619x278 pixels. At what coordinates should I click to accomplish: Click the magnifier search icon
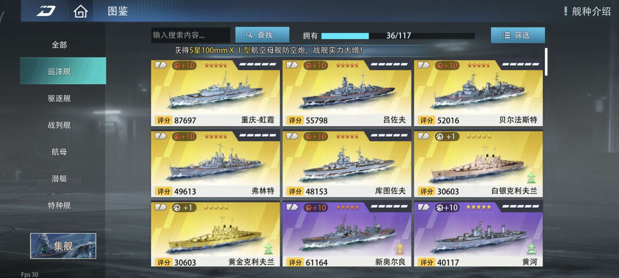(249, 35)
